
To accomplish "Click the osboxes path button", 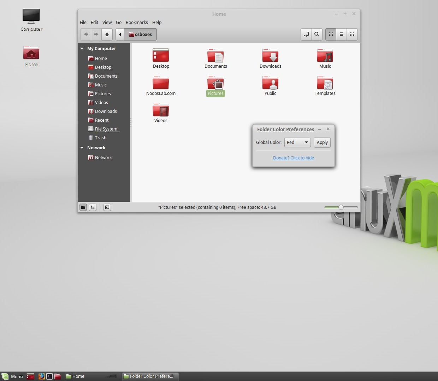I will (140, 34).
